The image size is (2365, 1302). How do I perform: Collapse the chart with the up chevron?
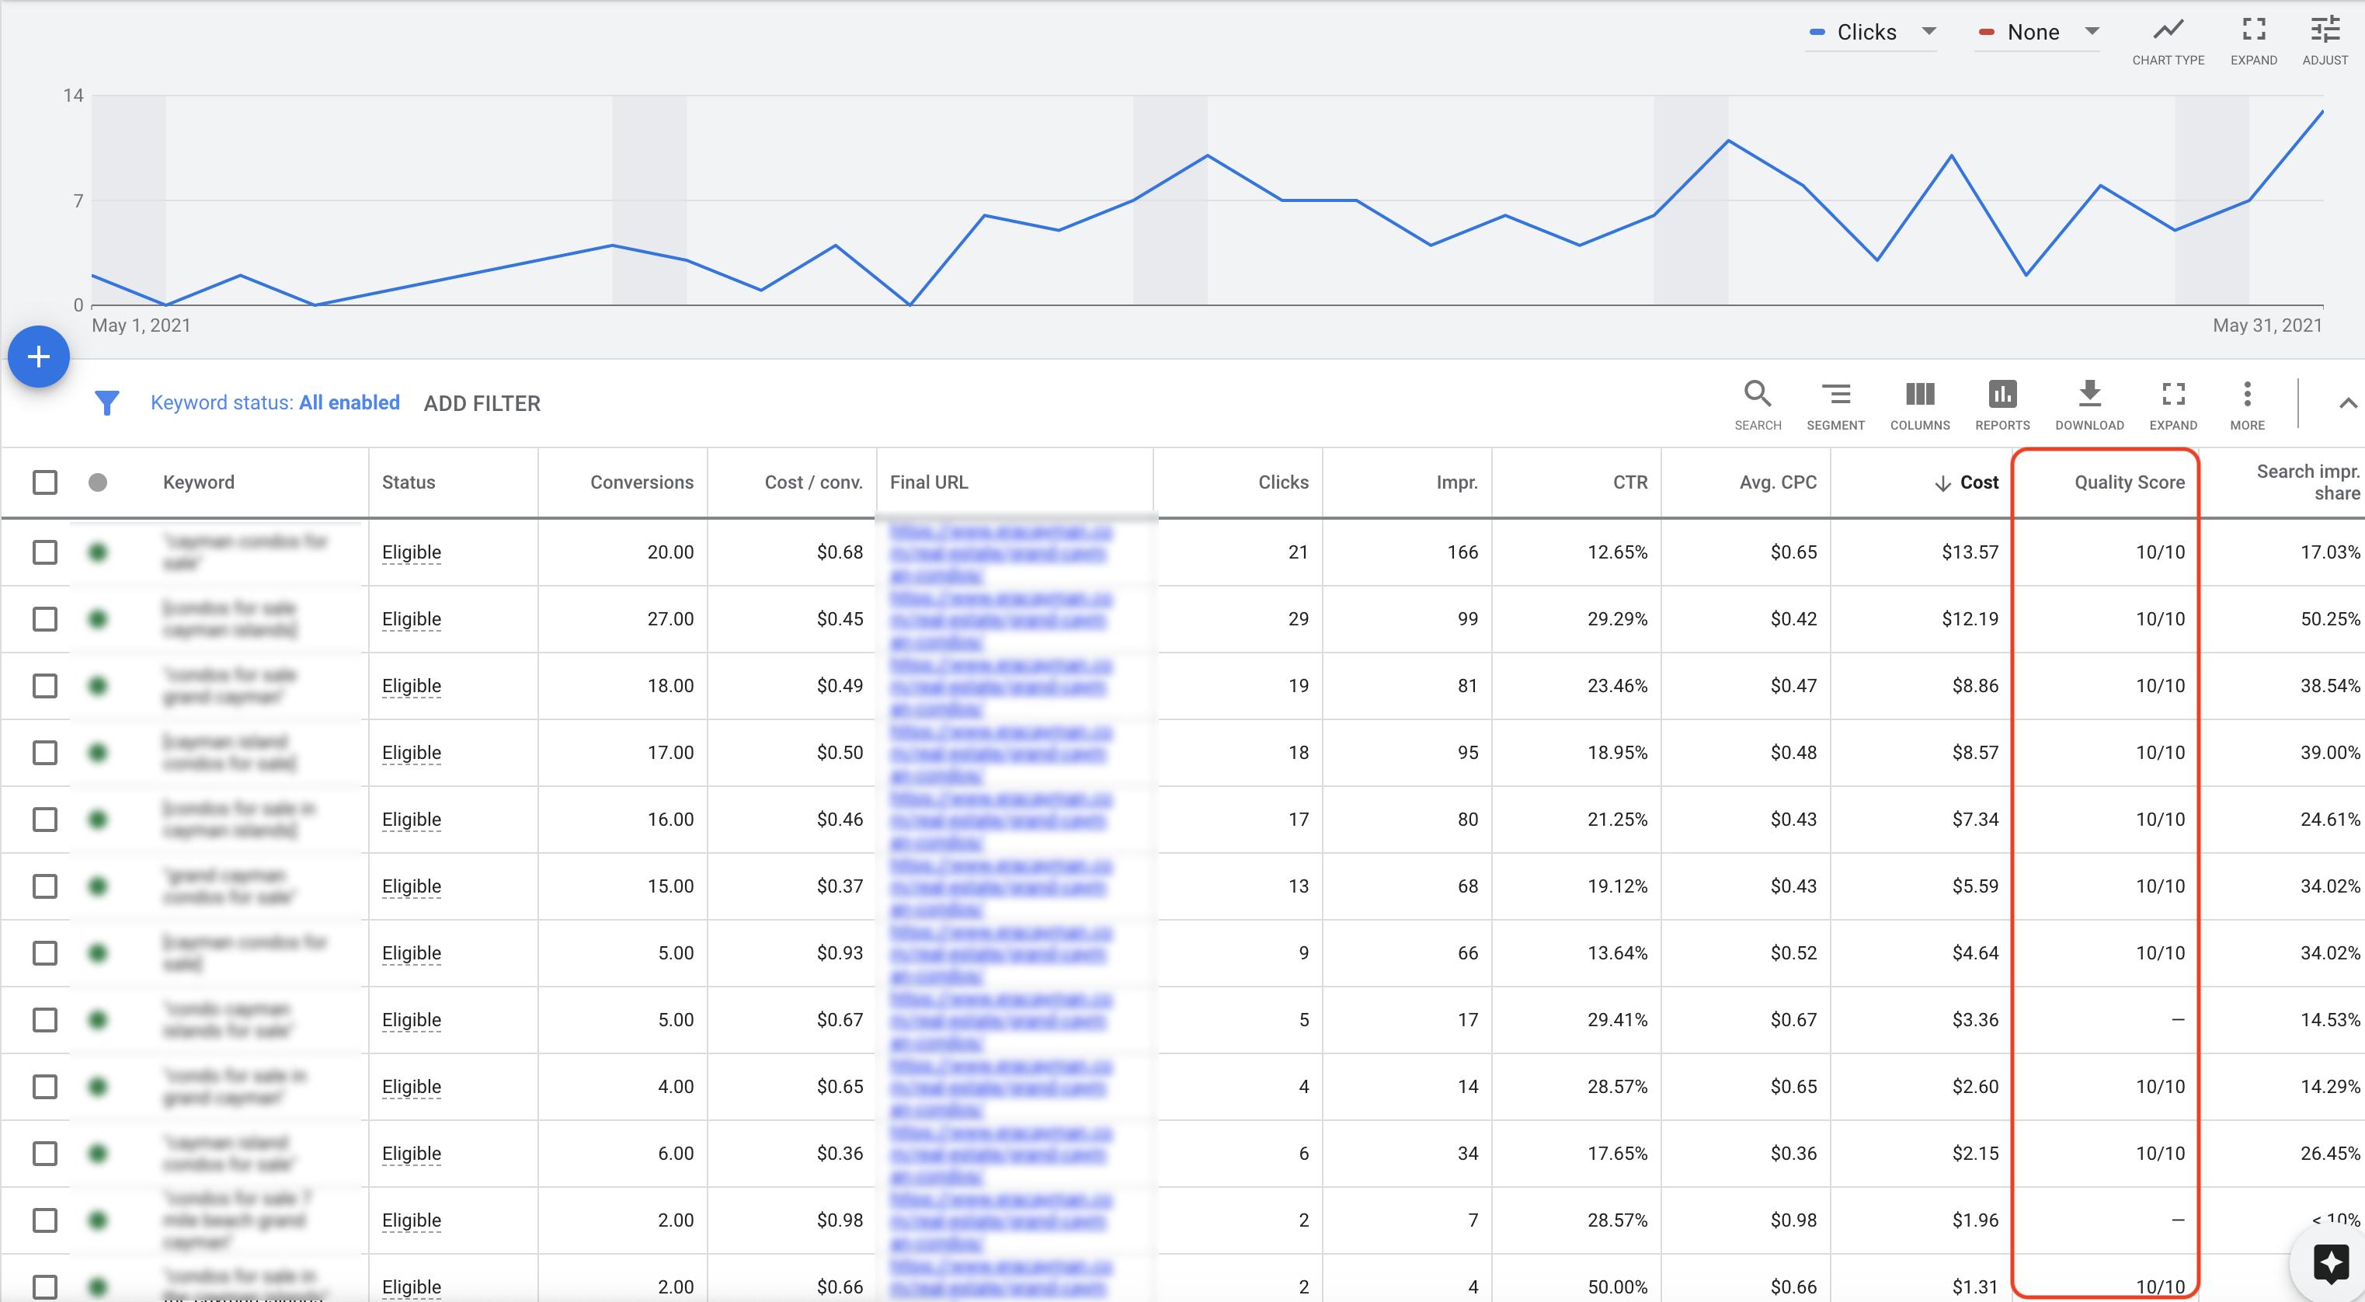pyautogui.click(x=2348, y=403)
